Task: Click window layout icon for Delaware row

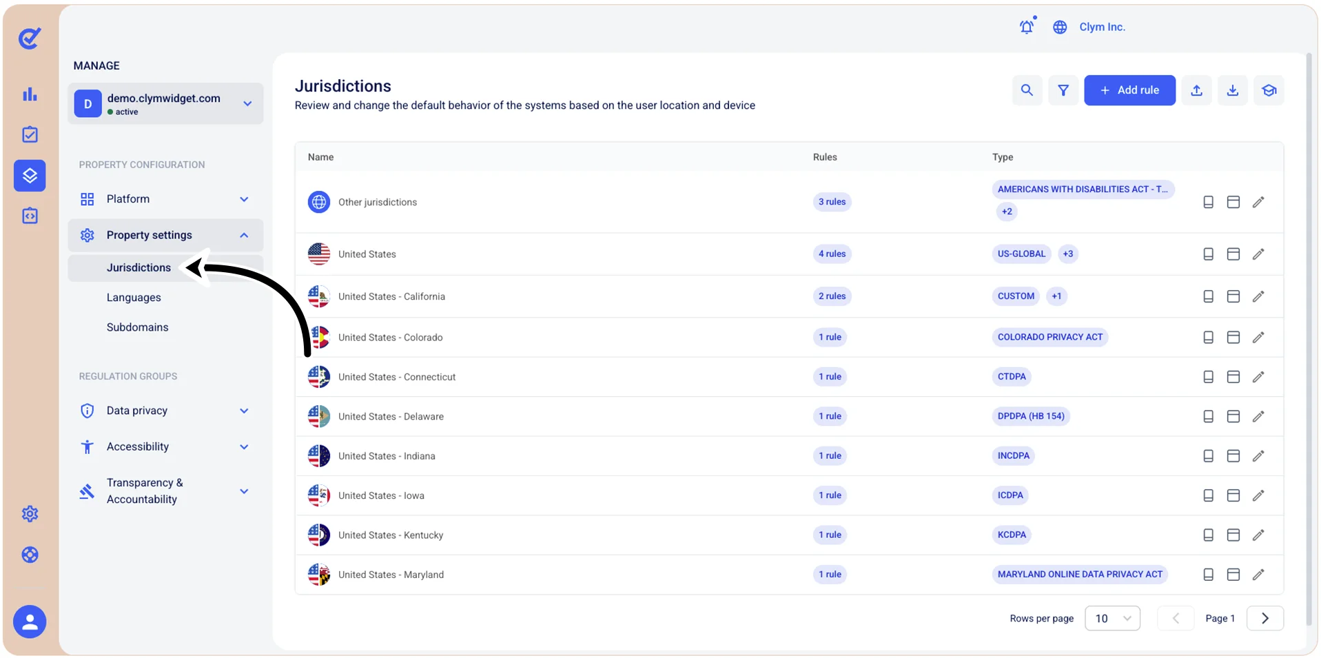Action: click(x=1233, y=416)
